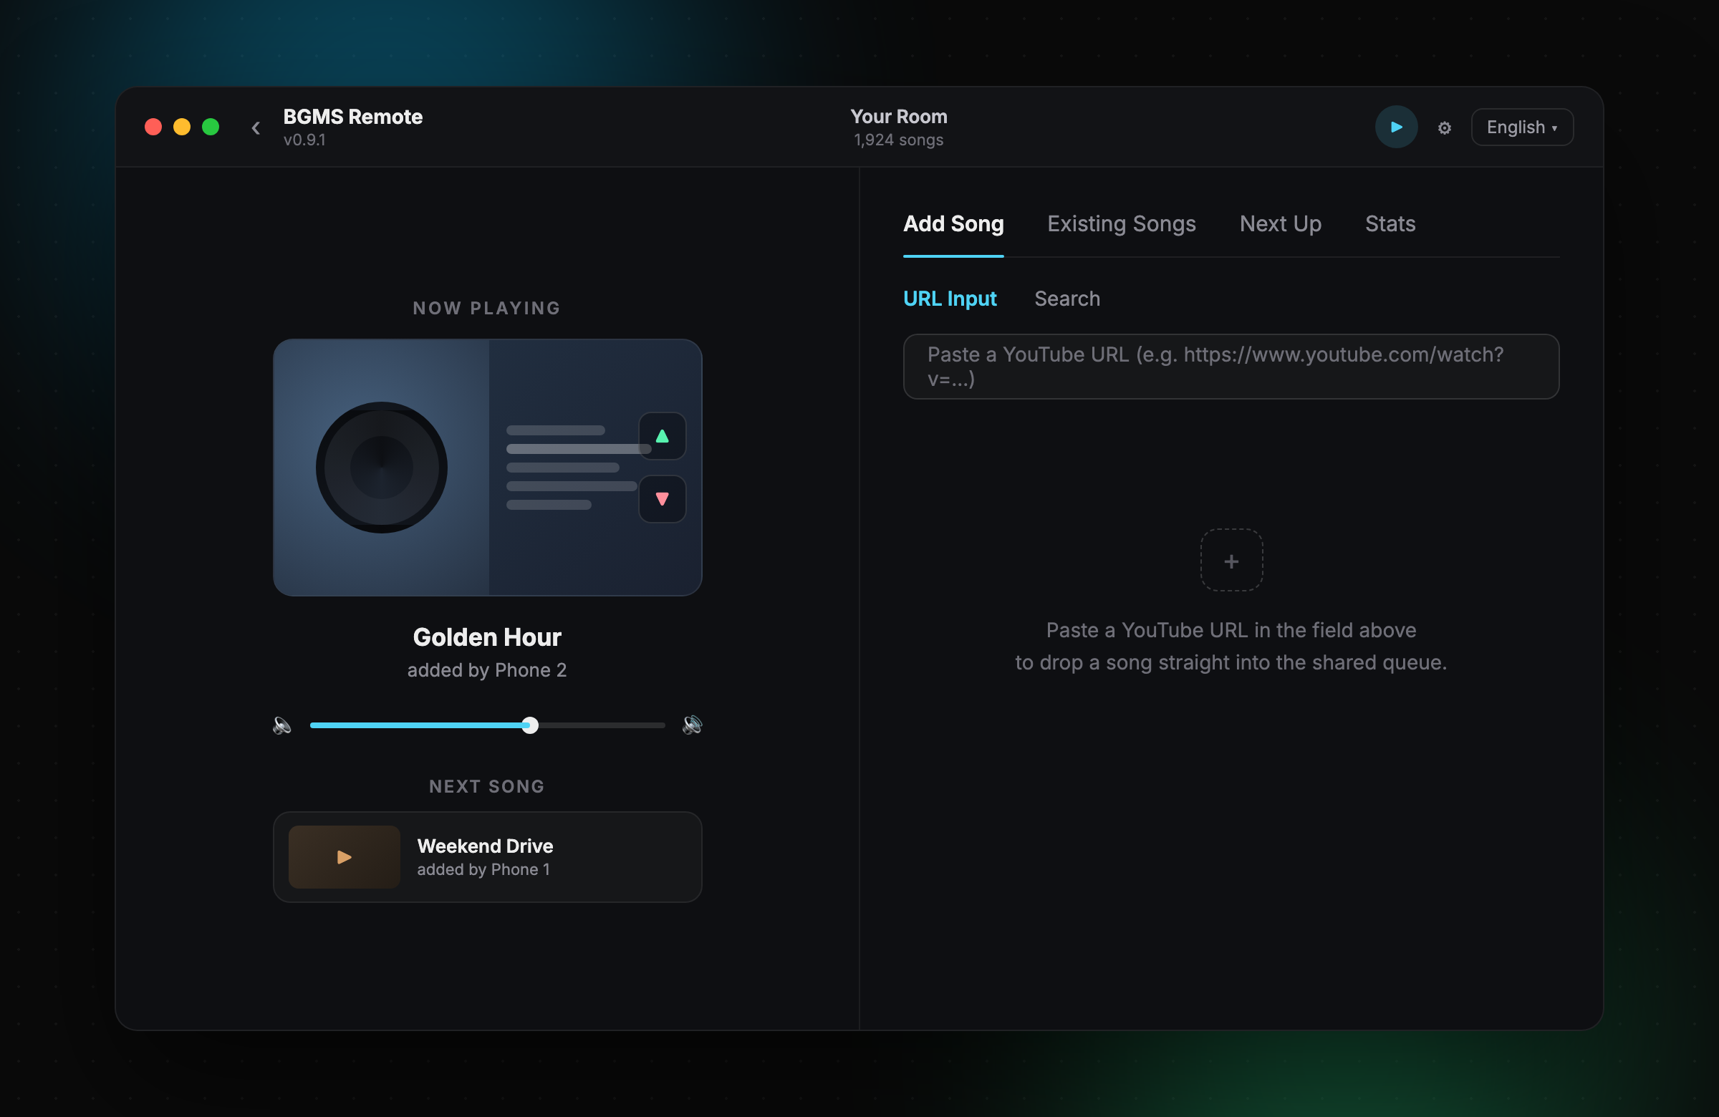The image size is (1719, 1117).
Task: Switch to the Existing Songs tab
Action: coord(1121,224)
